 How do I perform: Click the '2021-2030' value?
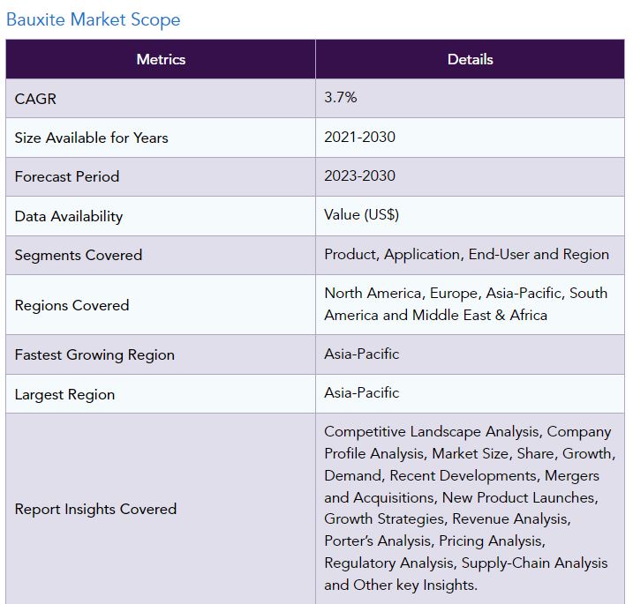359,137
